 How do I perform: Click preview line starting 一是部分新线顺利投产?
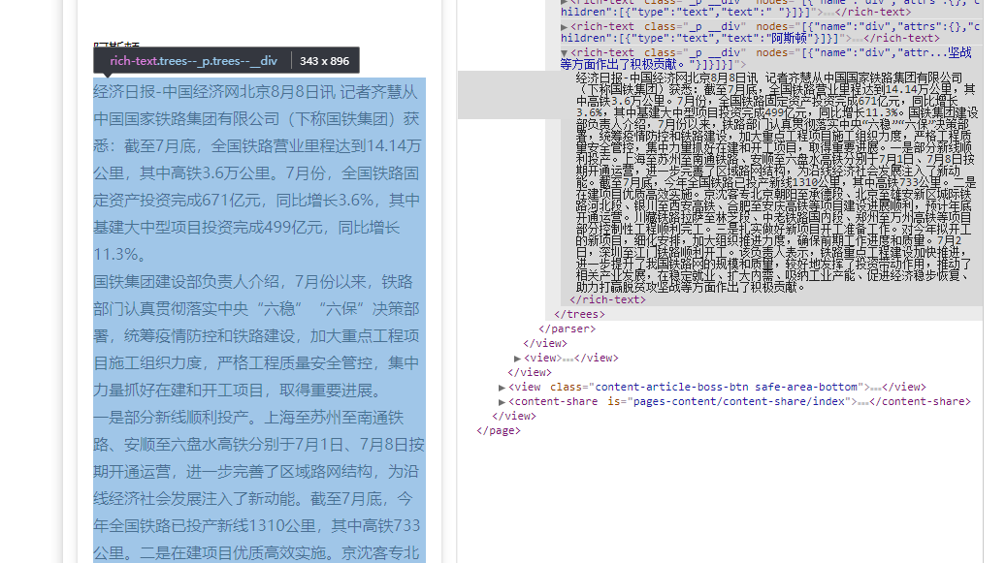[249, 418]
